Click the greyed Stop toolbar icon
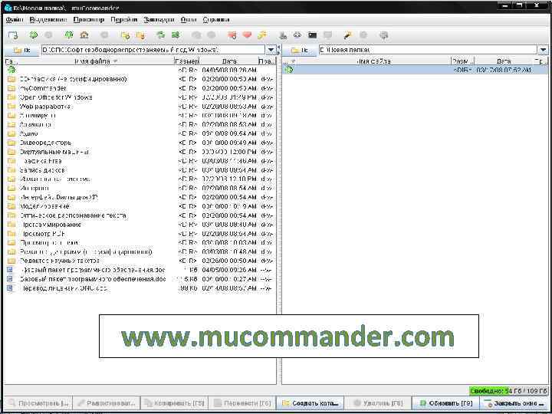The height and width of the screenshot is (414, 552). pyautogui.click(x=104, y=35)
